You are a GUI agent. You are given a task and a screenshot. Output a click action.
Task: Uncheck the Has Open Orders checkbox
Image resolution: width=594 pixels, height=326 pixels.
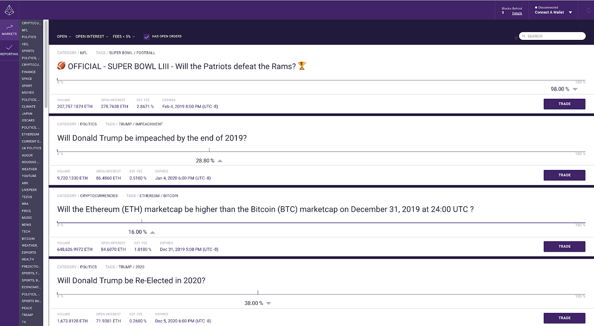coord(147,36)
